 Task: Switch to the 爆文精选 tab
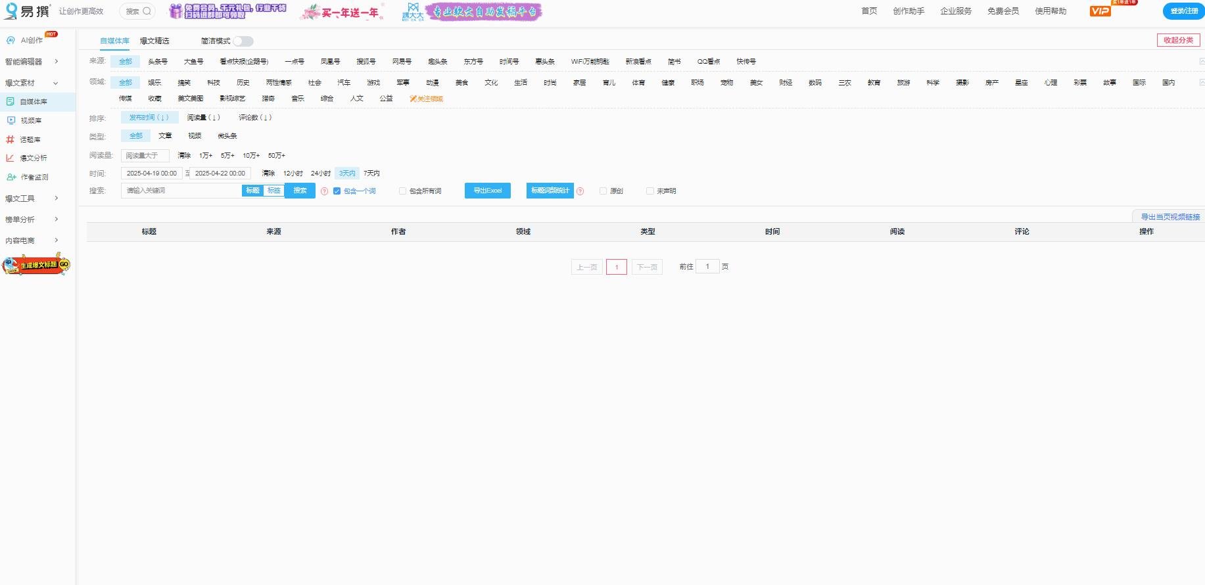[154, 41]
